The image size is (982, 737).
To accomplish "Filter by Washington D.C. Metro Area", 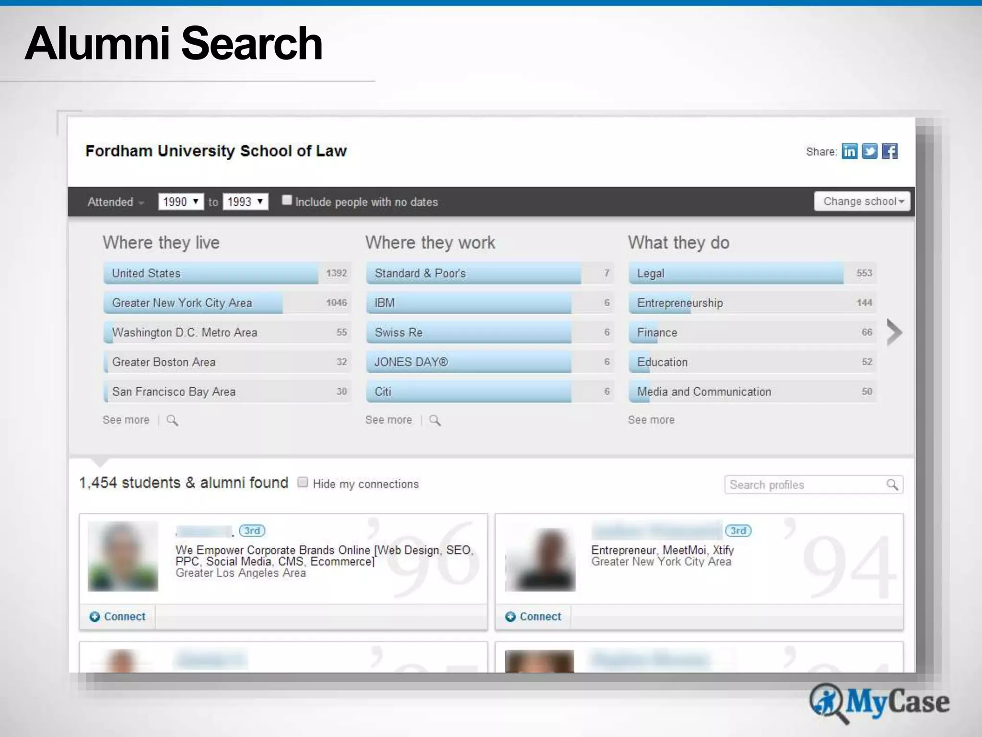I will [227, 333].
